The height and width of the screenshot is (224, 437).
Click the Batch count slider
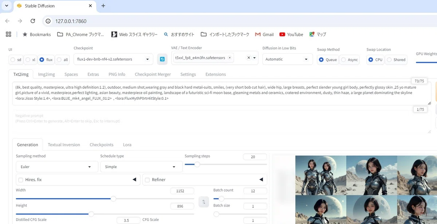pyautogui.click(x=240, y=199)
